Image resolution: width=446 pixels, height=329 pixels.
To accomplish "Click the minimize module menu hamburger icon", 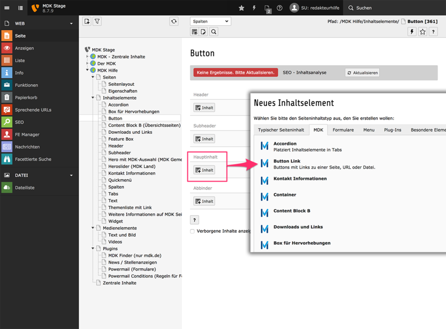I will coord(7,8).
